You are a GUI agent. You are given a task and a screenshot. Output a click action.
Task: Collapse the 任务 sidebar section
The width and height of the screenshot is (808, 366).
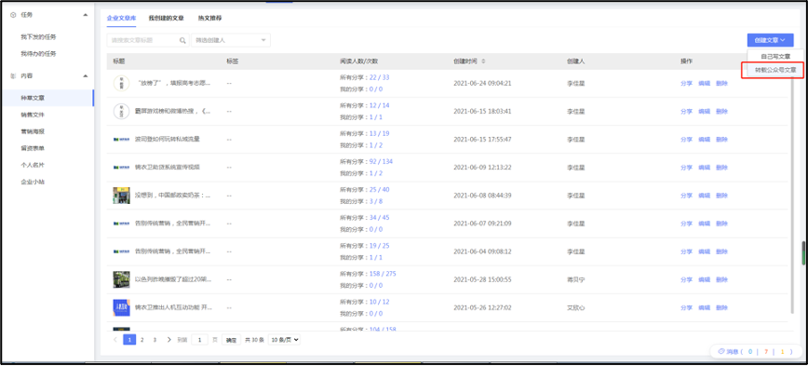[86, 15]
